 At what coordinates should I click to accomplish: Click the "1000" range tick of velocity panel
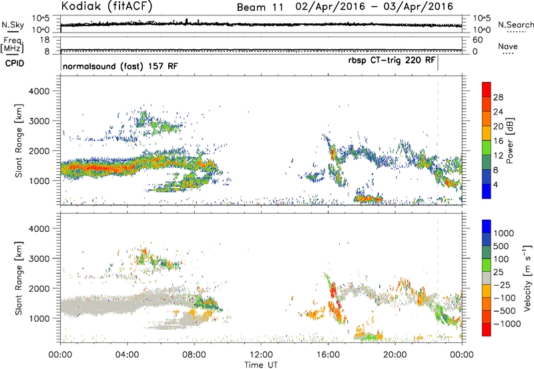coord(39,318)
